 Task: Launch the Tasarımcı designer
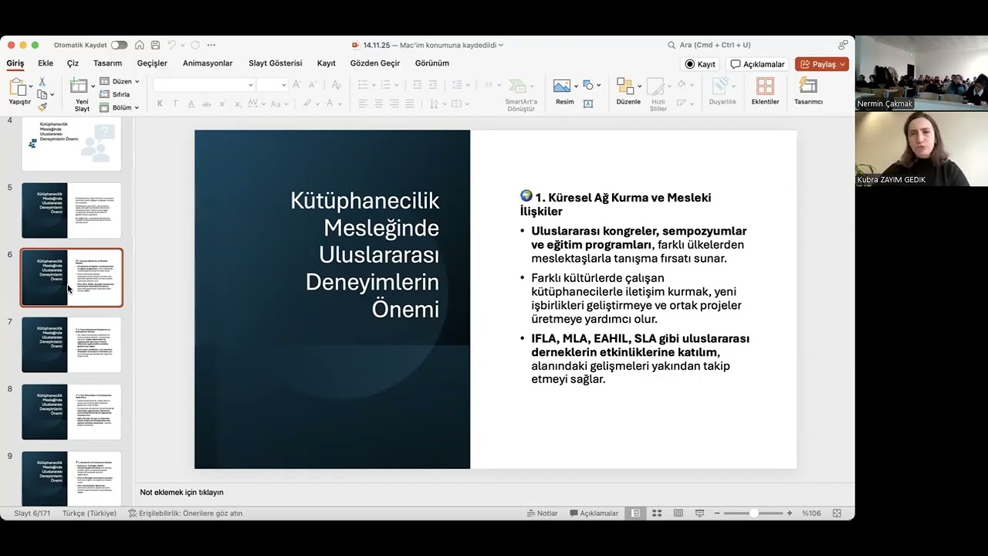click(x=808, y=91)
